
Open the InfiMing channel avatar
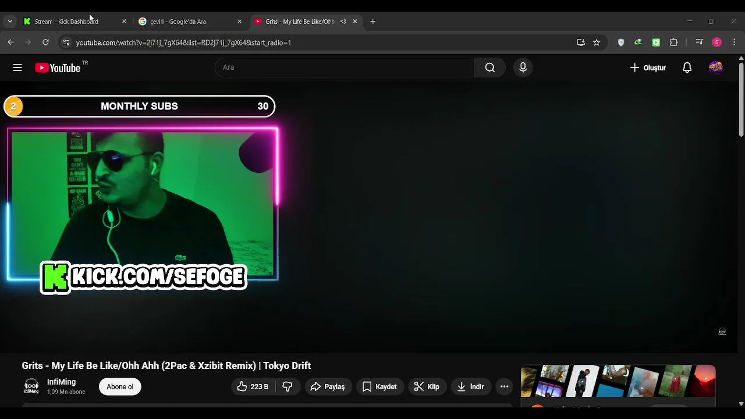pos(31,386)
